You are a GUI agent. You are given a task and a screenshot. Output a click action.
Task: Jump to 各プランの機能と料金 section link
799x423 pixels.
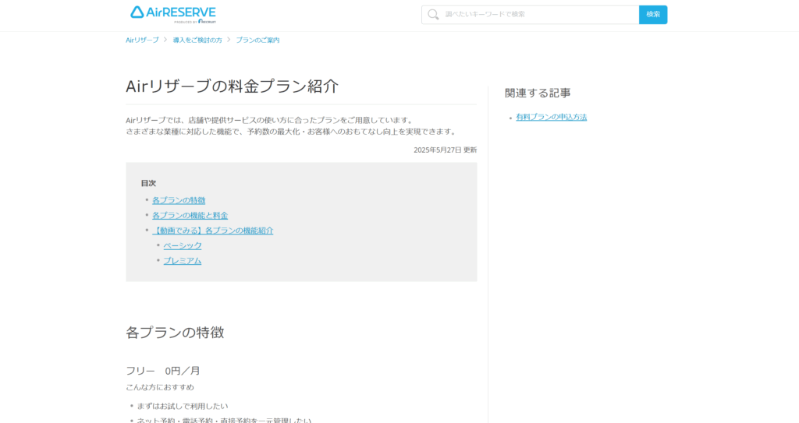190,216
